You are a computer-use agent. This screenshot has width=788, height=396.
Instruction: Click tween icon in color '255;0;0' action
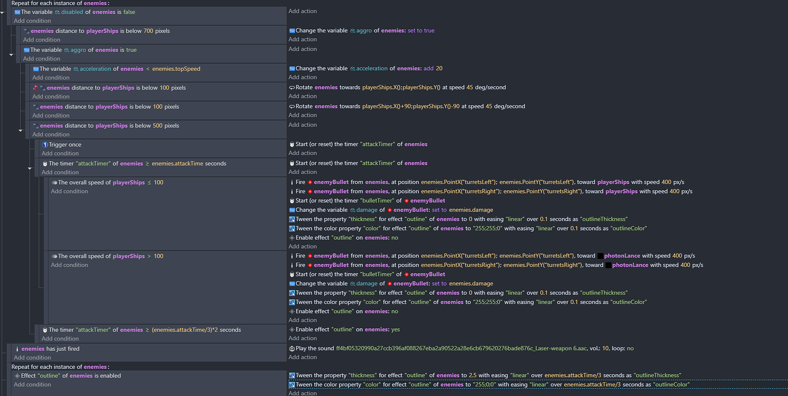[292, 385]
